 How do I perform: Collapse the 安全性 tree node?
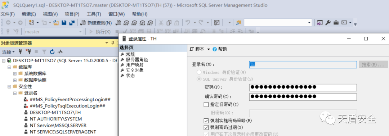9,86
